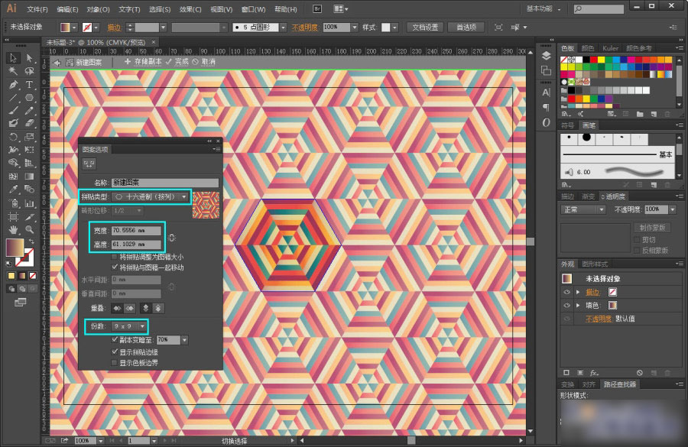This screenshot has height=447, width=688.
Task: Activate the Hand tool
Action: 14,228
